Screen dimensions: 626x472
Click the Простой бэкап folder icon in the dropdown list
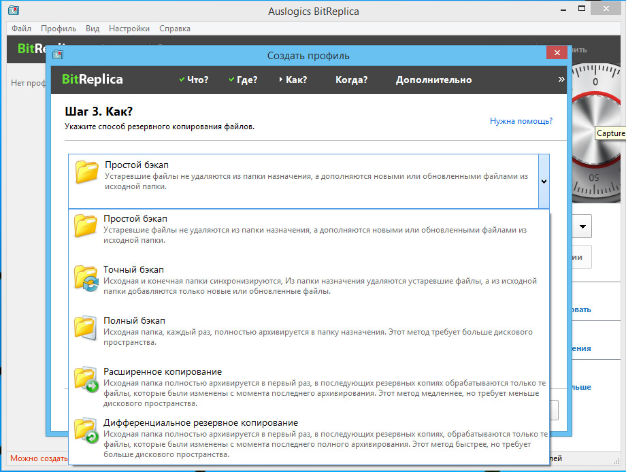(x=86, y=225)
